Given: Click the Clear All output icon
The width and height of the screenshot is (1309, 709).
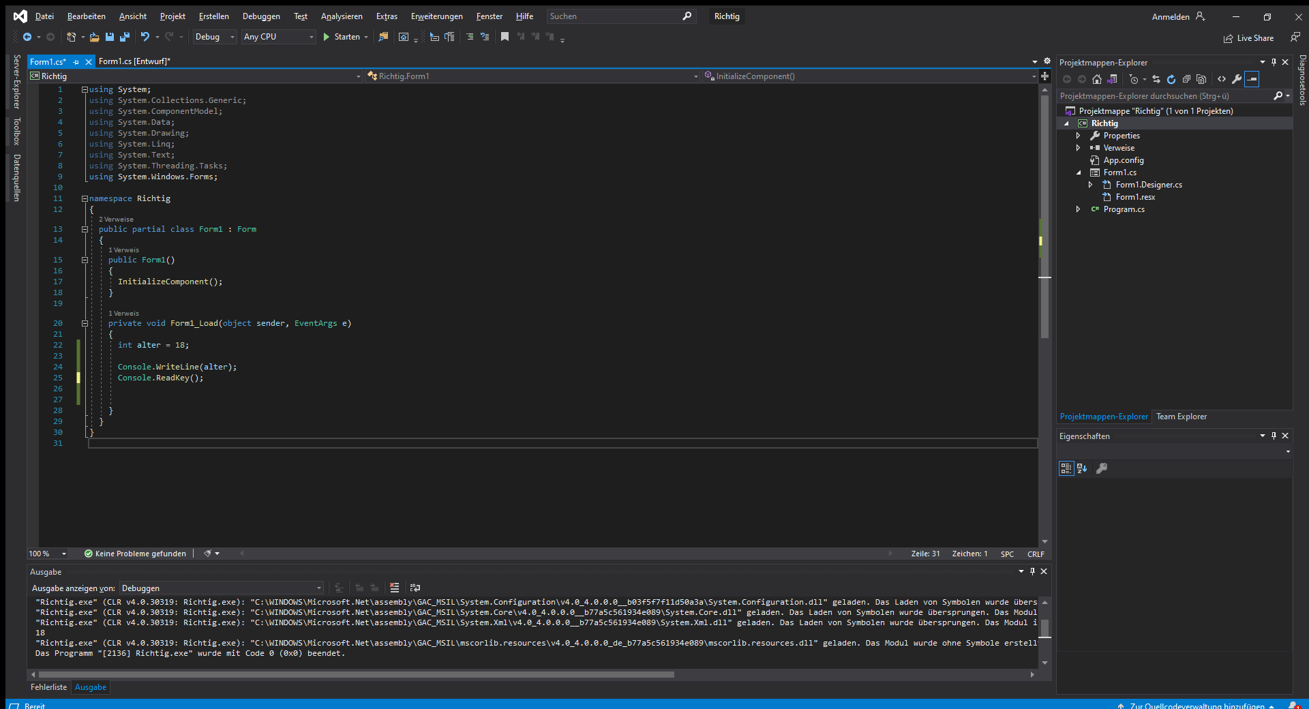Looking at the screenshot, I should click(x=394, y=588).
